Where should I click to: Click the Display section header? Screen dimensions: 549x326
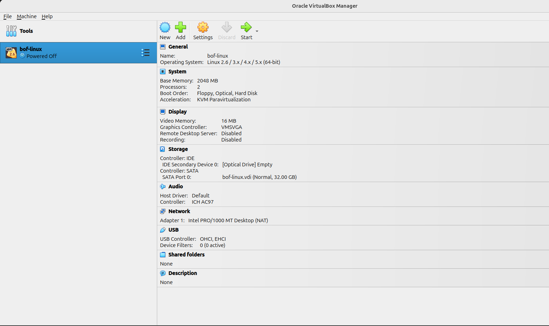[177, 112]
